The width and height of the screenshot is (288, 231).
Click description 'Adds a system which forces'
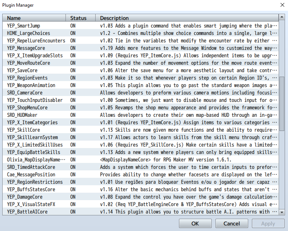188,167
